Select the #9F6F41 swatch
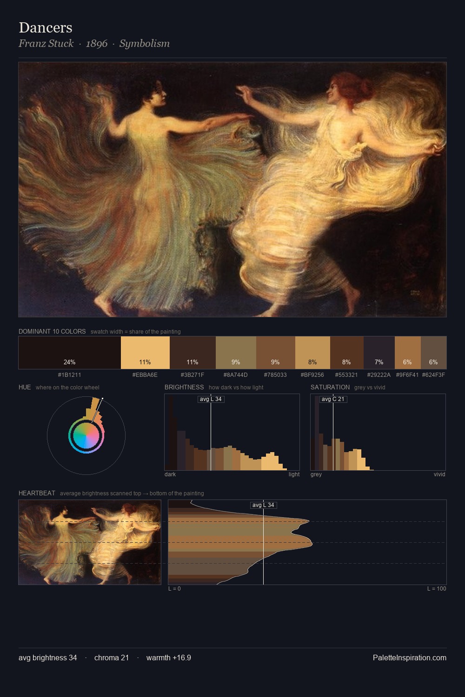The height and width of the screenshot is (697, 465). (x=408, y=353)
